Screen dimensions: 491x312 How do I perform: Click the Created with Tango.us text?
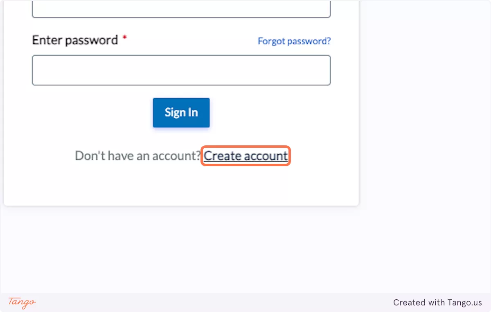[x=437, y=303]
